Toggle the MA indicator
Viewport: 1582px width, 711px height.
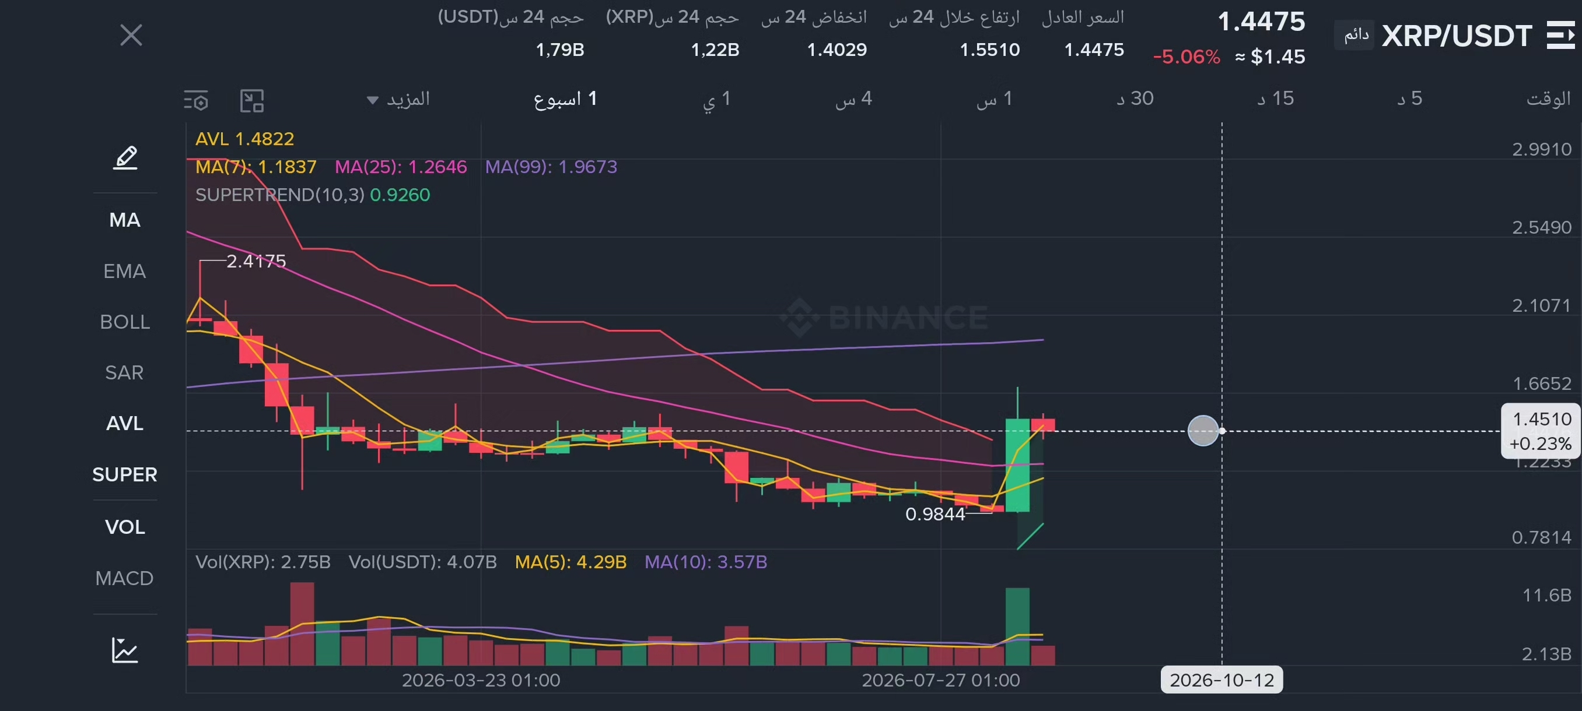pos(125,220)
